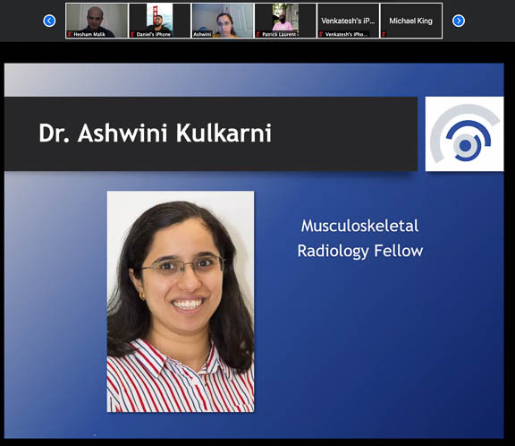Click Hesham Malik's muted microphone icon
This screenshot has width=515, height=446.
point(70,34)
